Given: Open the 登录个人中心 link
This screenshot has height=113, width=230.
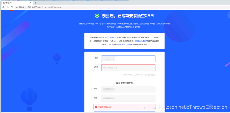Looking at the screenshot, I should coord(125,45).
